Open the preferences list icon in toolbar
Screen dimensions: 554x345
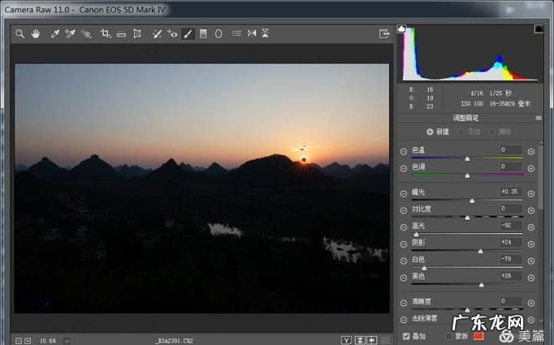(x=236, y=34)
